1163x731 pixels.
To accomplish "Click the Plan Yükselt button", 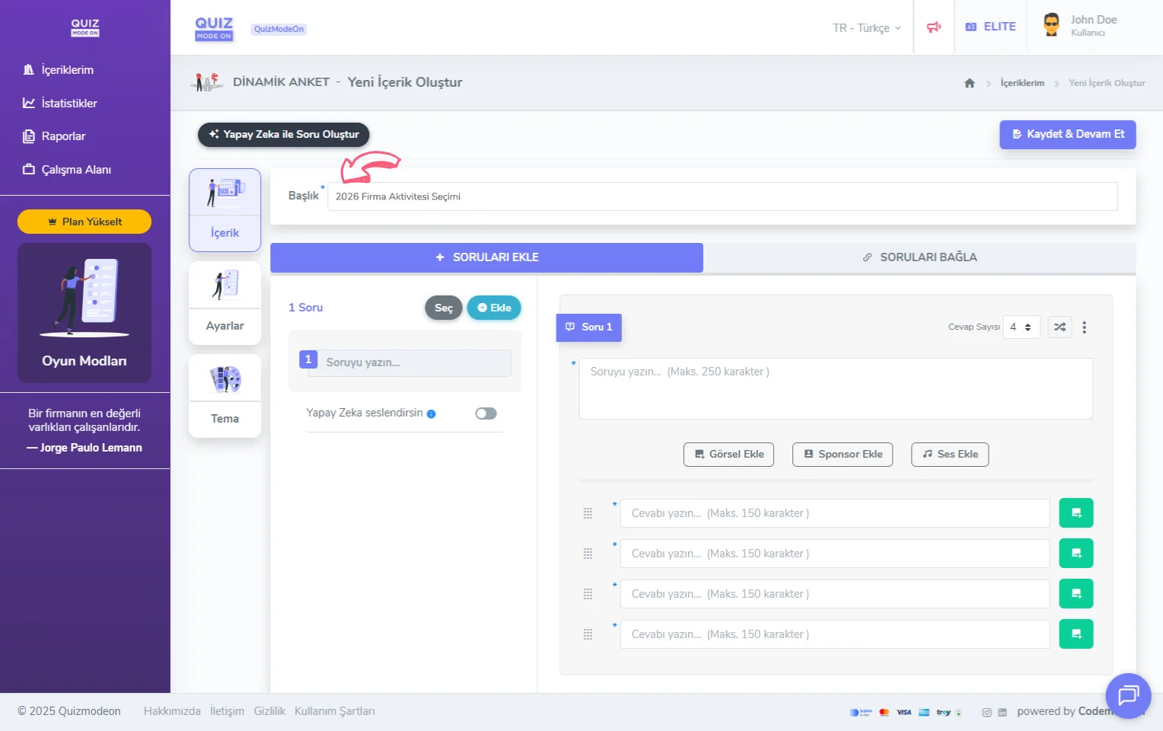I will [x=84, y=222].
